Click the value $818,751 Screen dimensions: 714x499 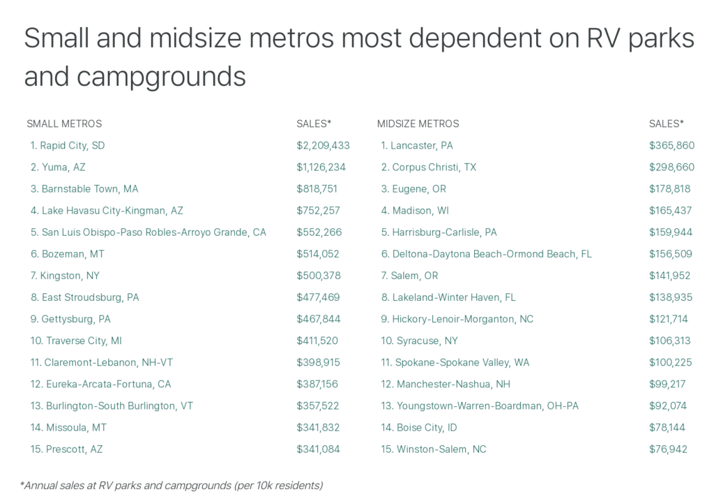317,188
